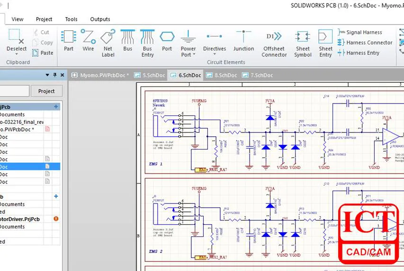Click the Harness Entry tool
The width and height of the screenshot is (404, 271).
[x=359, y=53]
